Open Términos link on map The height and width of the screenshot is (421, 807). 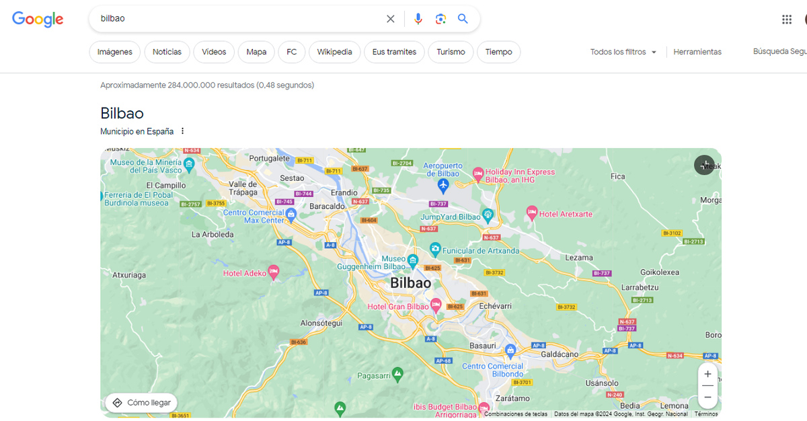pos(706,414)
